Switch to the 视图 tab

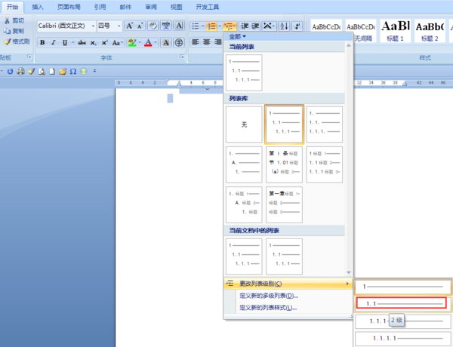point(176,7)
